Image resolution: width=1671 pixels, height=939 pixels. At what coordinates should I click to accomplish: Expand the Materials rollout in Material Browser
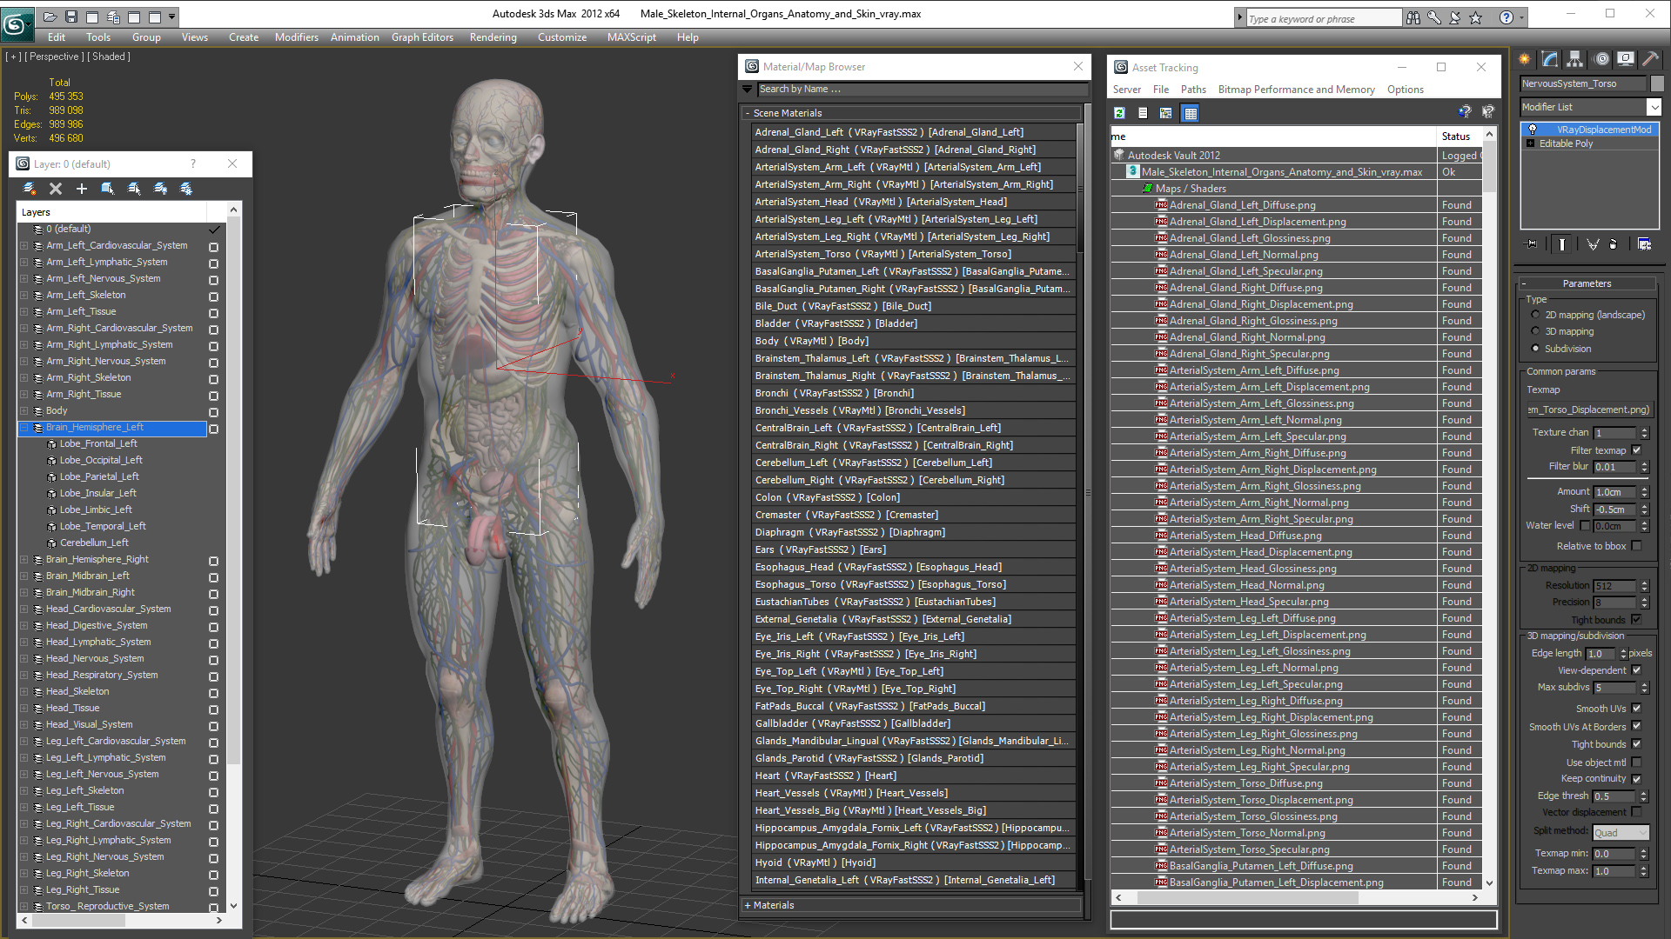click(x=748, y=905)
